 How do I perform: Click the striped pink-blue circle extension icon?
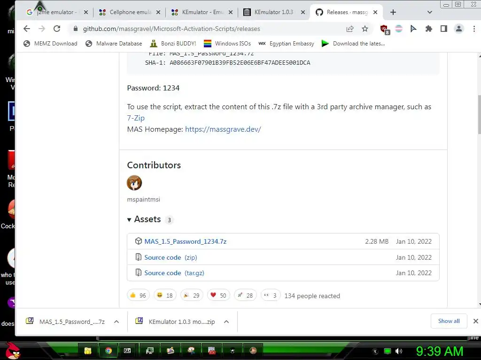tap(399, 29)
